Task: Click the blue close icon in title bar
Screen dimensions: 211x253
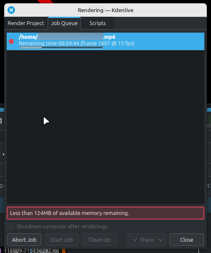Action: [x=11, y=10]
